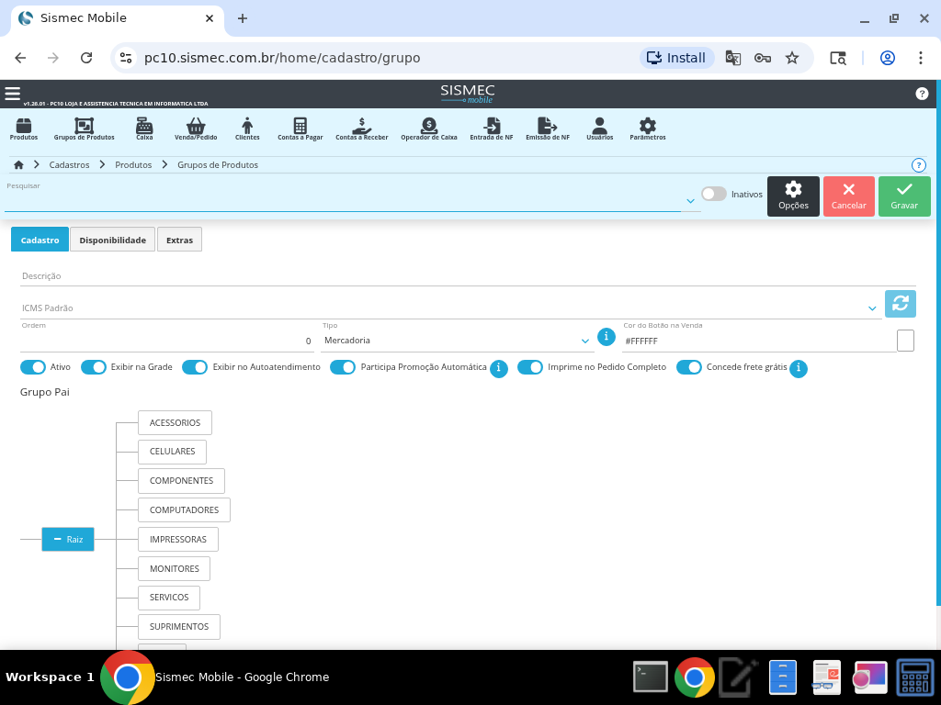Screen dimensions: 941x705
Task: Toggle the Inativos switch
Action: coord(713,194)
